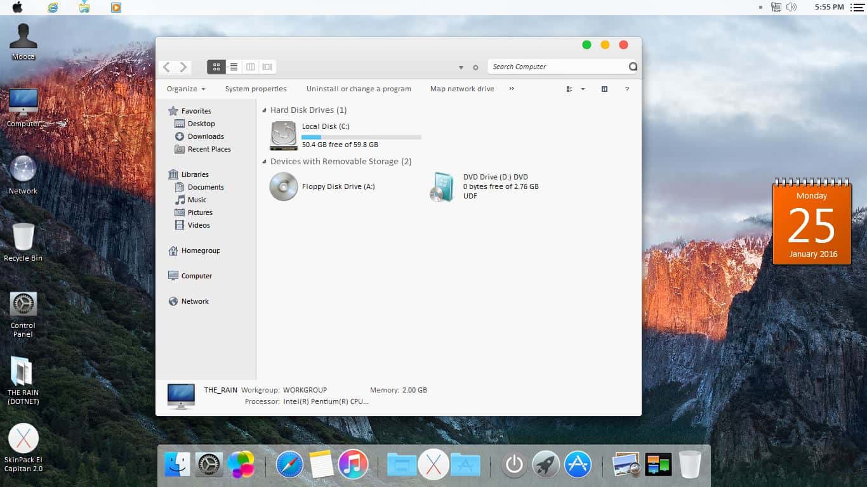Open System properties from the toolbar
The height and width of the screenshot is (487, 867).
pyautogui.click(x=256, y=89)
